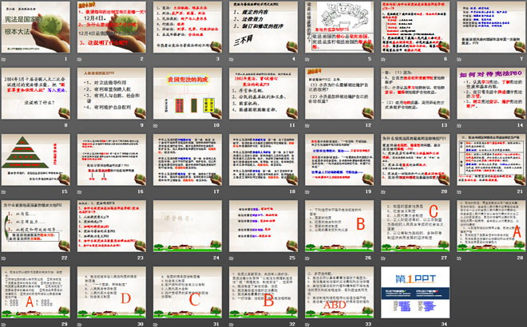
Task: Select slide 27 with answer C
Action: [x=415, y=226]
